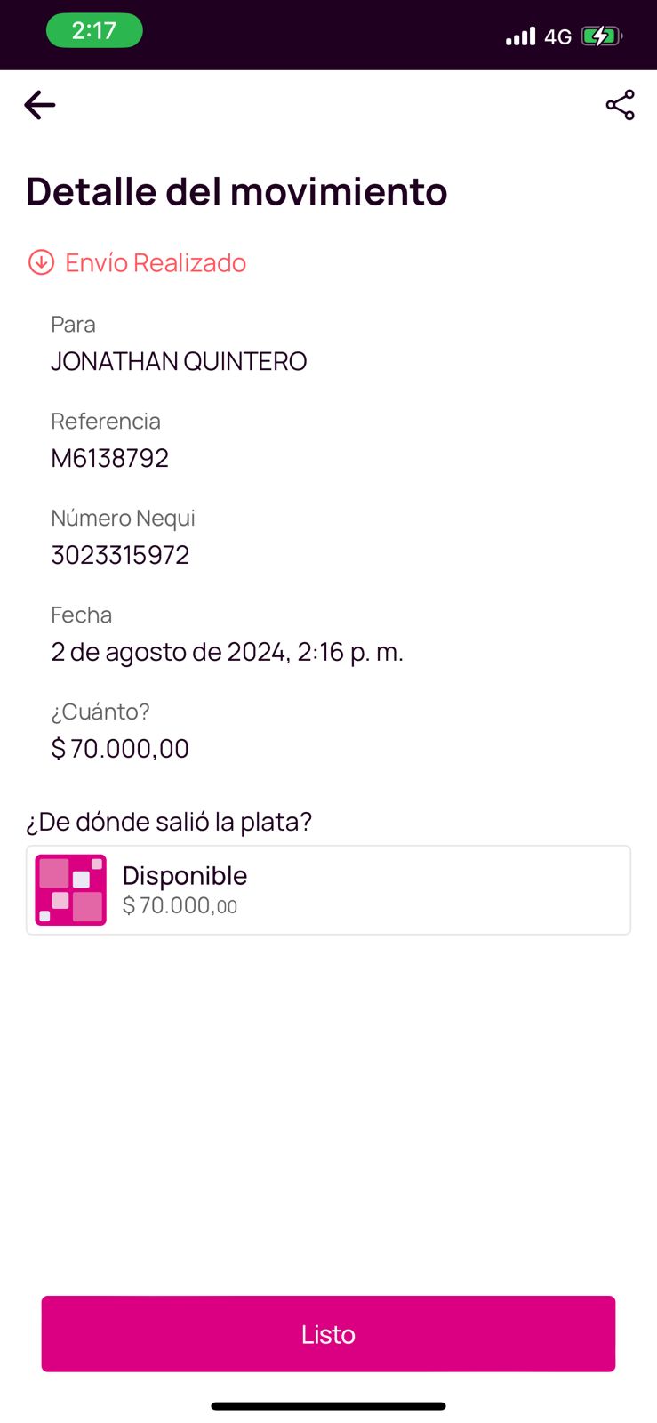Tap the cellular signal bars icon

pyautogui.click(x=520, y=36)
